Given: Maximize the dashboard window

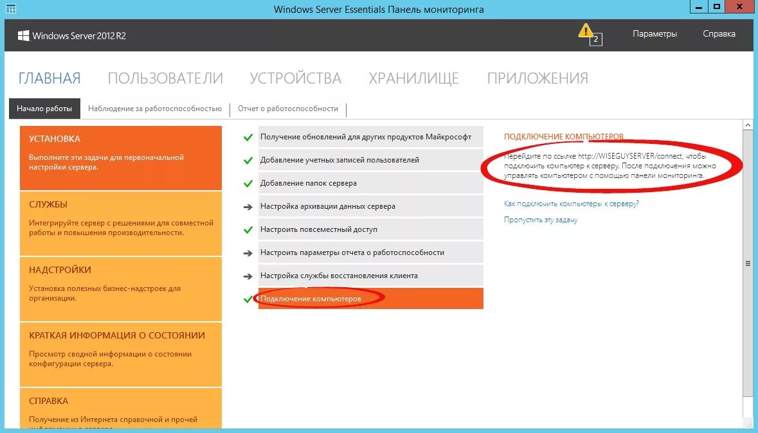Looking at the screenshot, I should click(x=717, y=7).
